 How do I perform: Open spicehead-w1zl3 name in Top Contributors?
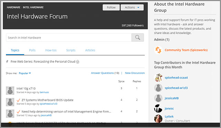pyautogui.click(x=176, y=88)
